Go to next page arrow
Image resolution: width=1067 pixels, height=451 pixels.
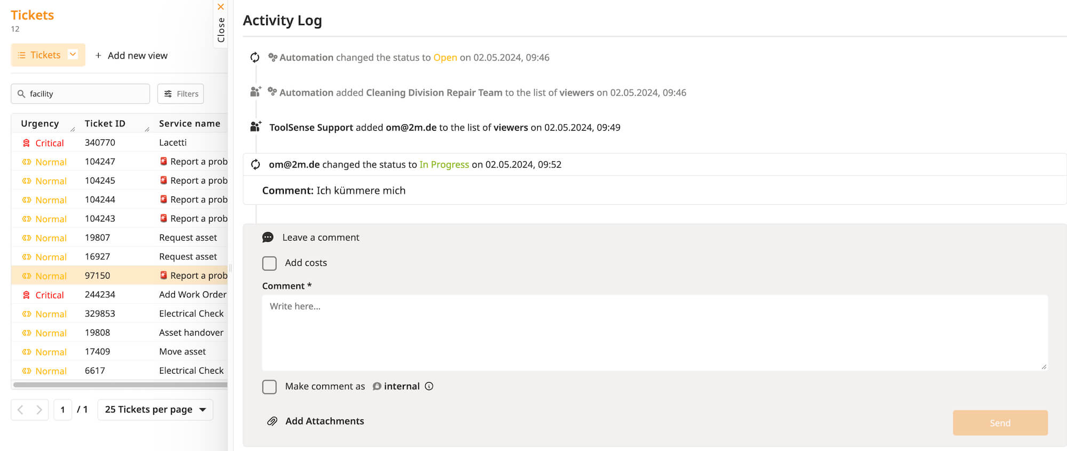click(x=39, y=410)
